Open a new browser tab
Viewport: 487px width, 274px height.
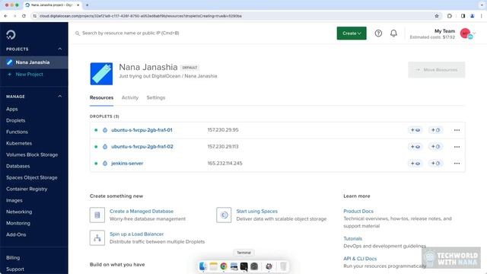87,5
